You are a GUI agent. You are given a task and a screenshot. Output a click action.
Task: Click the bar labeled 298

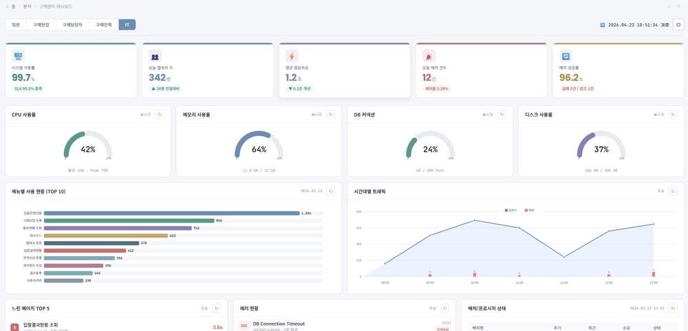tap(74, 265)
